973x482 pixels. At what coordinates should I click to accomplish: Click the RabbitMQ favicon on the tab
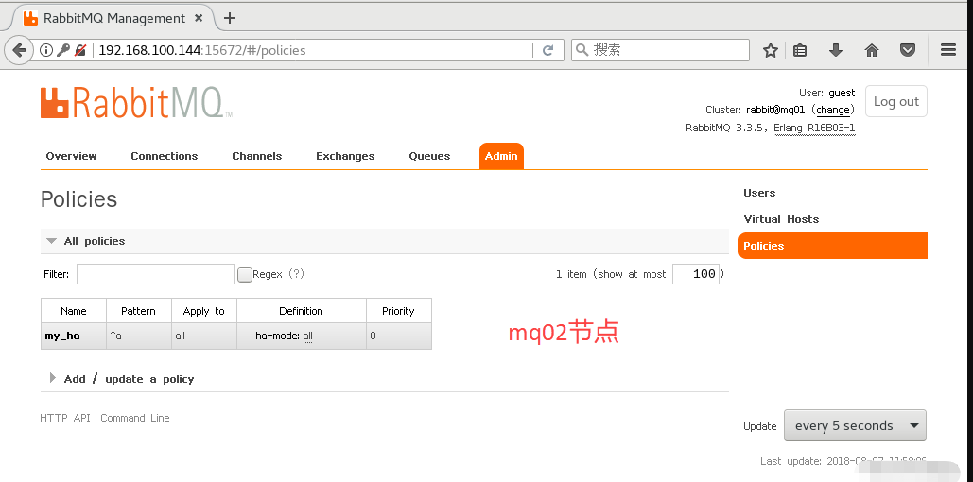pos(30,18)
